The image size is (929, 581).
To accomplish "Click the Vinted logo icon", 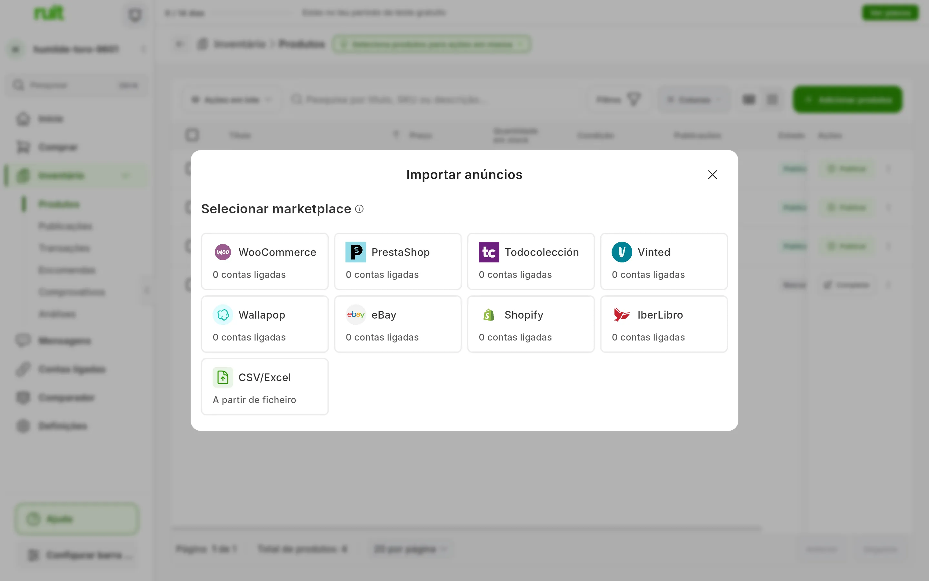I will 622,252.
